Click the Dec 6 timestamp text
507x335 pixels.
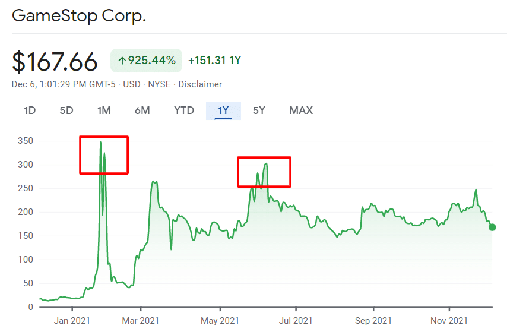tap(64, 84)
